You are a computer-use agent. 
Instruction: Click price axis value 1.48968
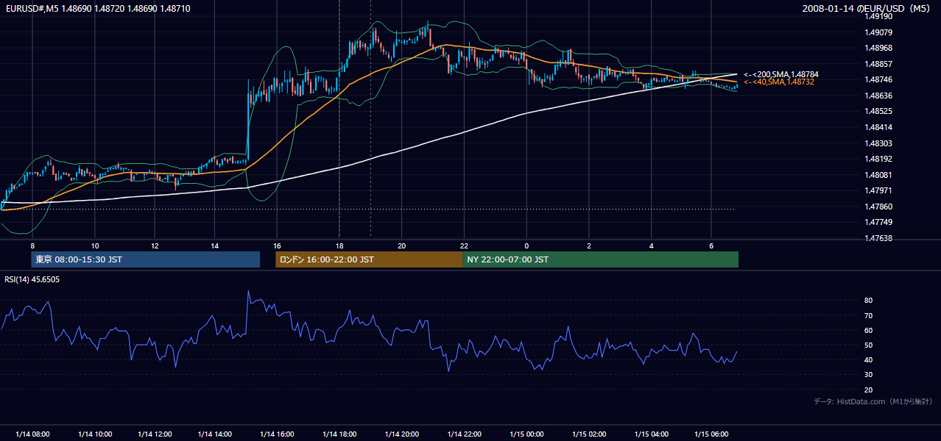tap(879, 48)
